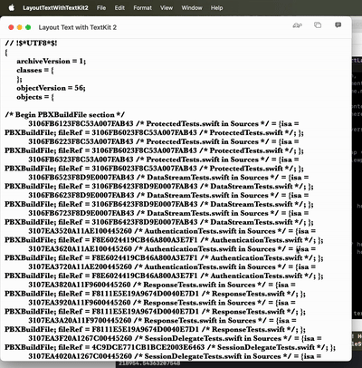Open the Help menu

(216, 8)
